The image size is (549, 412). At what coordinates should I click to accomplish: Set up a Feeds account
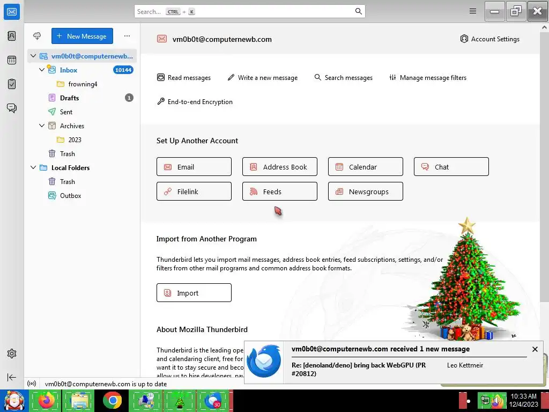point(280,192)
